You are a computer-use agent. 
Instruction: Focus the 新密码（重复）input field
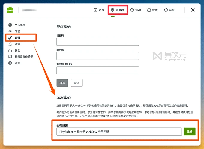[98, 70]
